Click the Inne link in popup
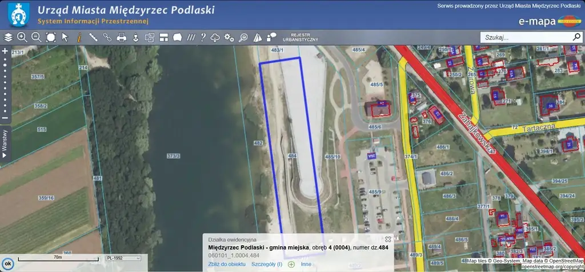 tap(306, 264)
